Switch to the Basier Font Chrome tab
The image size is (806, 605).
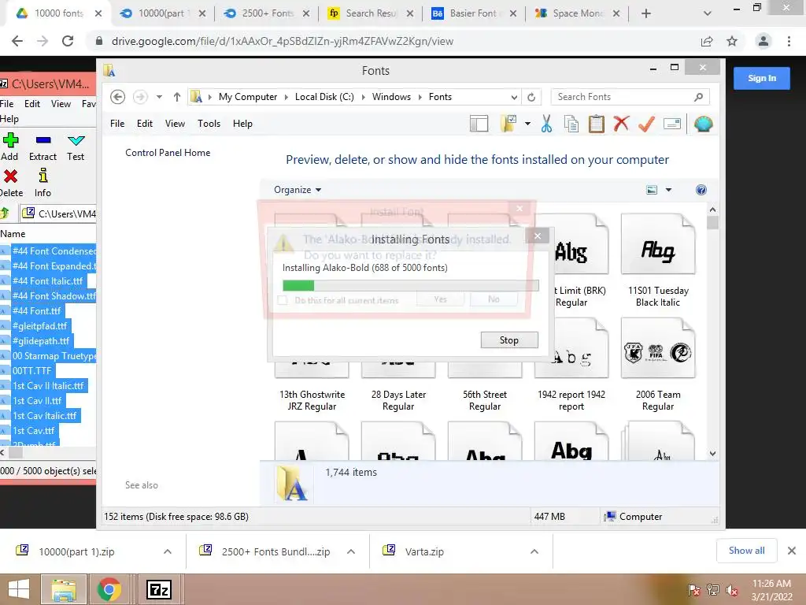point(473,13)
